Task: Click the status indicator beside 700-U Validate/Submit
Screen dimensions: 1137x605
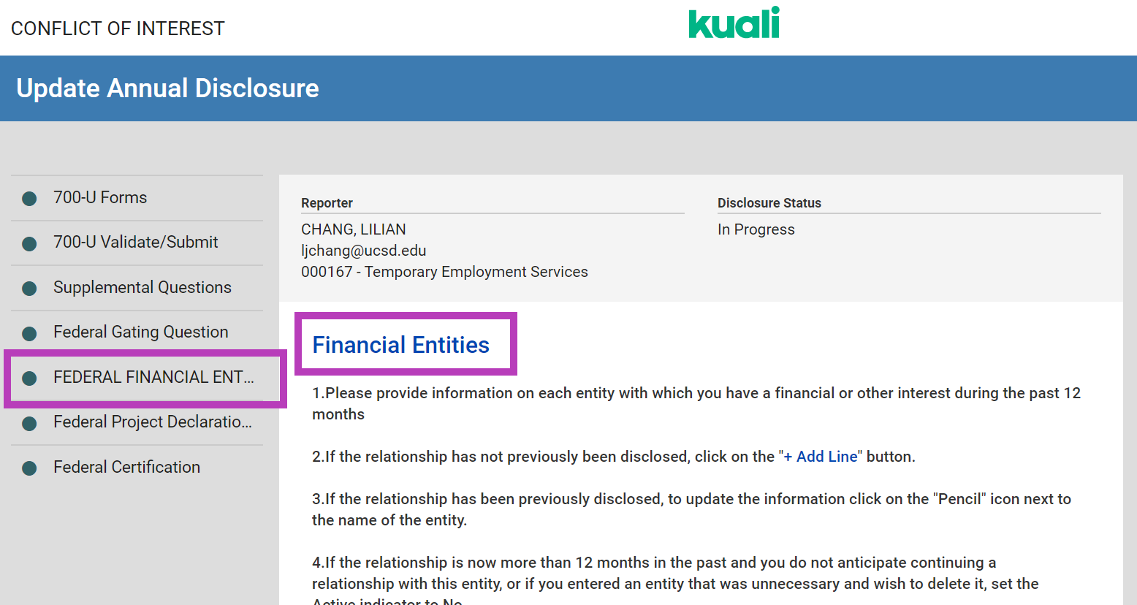Action: (29, 242)
